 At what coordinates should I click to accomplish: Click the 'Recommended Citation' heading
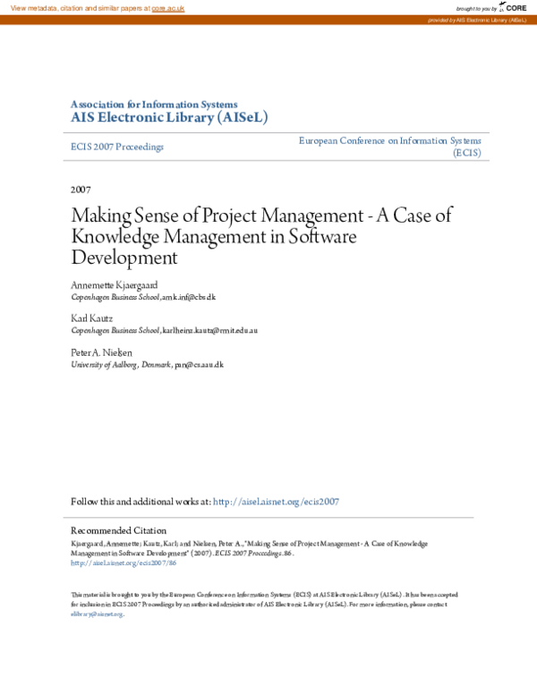[119, 530]
